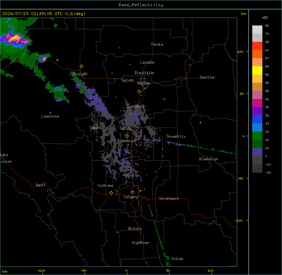
Task: Pick the red legend swatch between 65 and 60
Action: (257, 46)
